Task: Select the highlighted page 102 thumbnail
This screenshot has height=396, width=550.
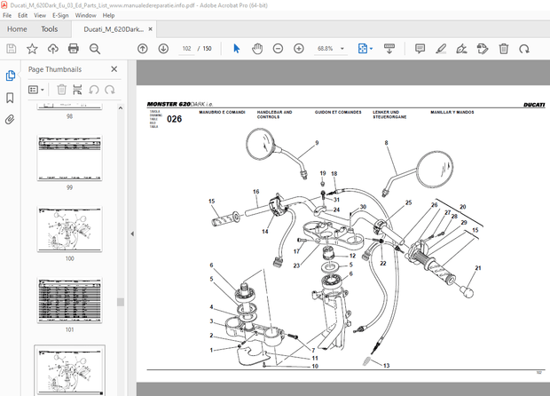Action: [x=69, y=371]
